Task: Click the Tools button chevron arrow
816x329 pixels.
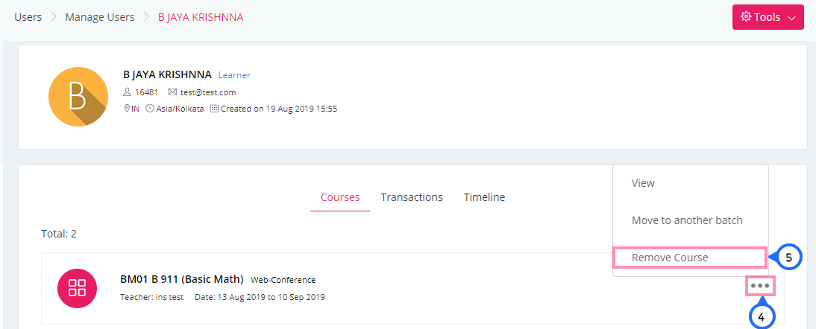Action: (791, 18)
